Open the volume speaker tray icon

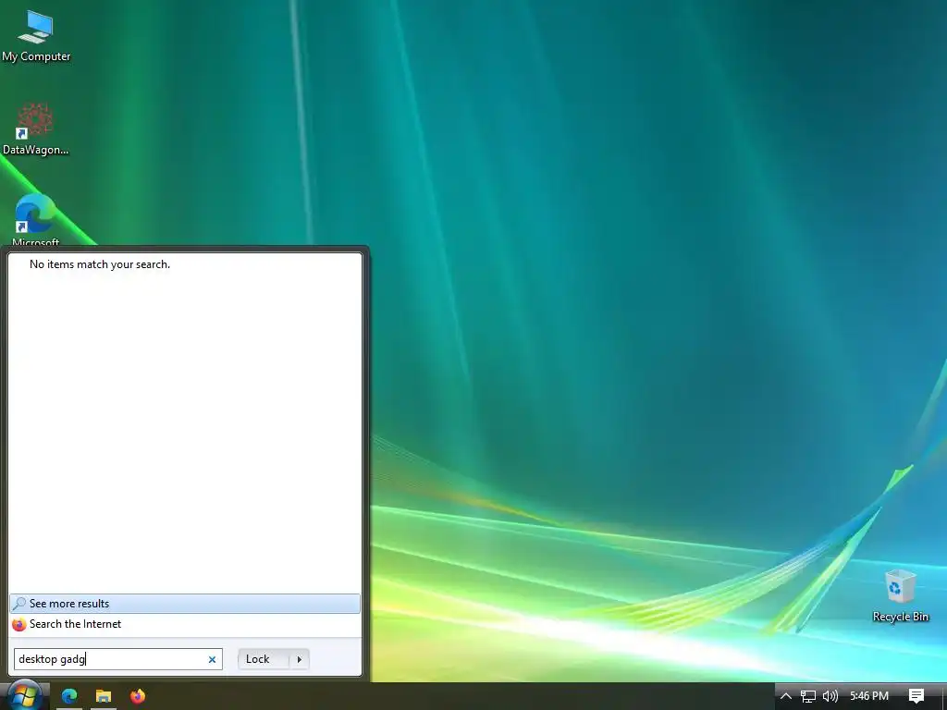click(x=830, y=696)
